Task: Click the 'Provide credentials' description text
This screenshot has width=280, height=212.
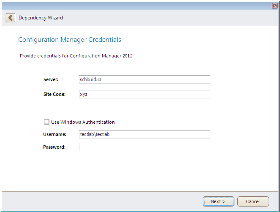Action: point(76,56)
